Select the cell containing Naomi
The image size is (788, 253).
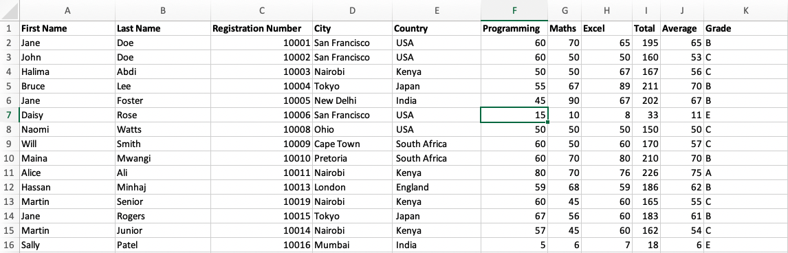point(67,129)
